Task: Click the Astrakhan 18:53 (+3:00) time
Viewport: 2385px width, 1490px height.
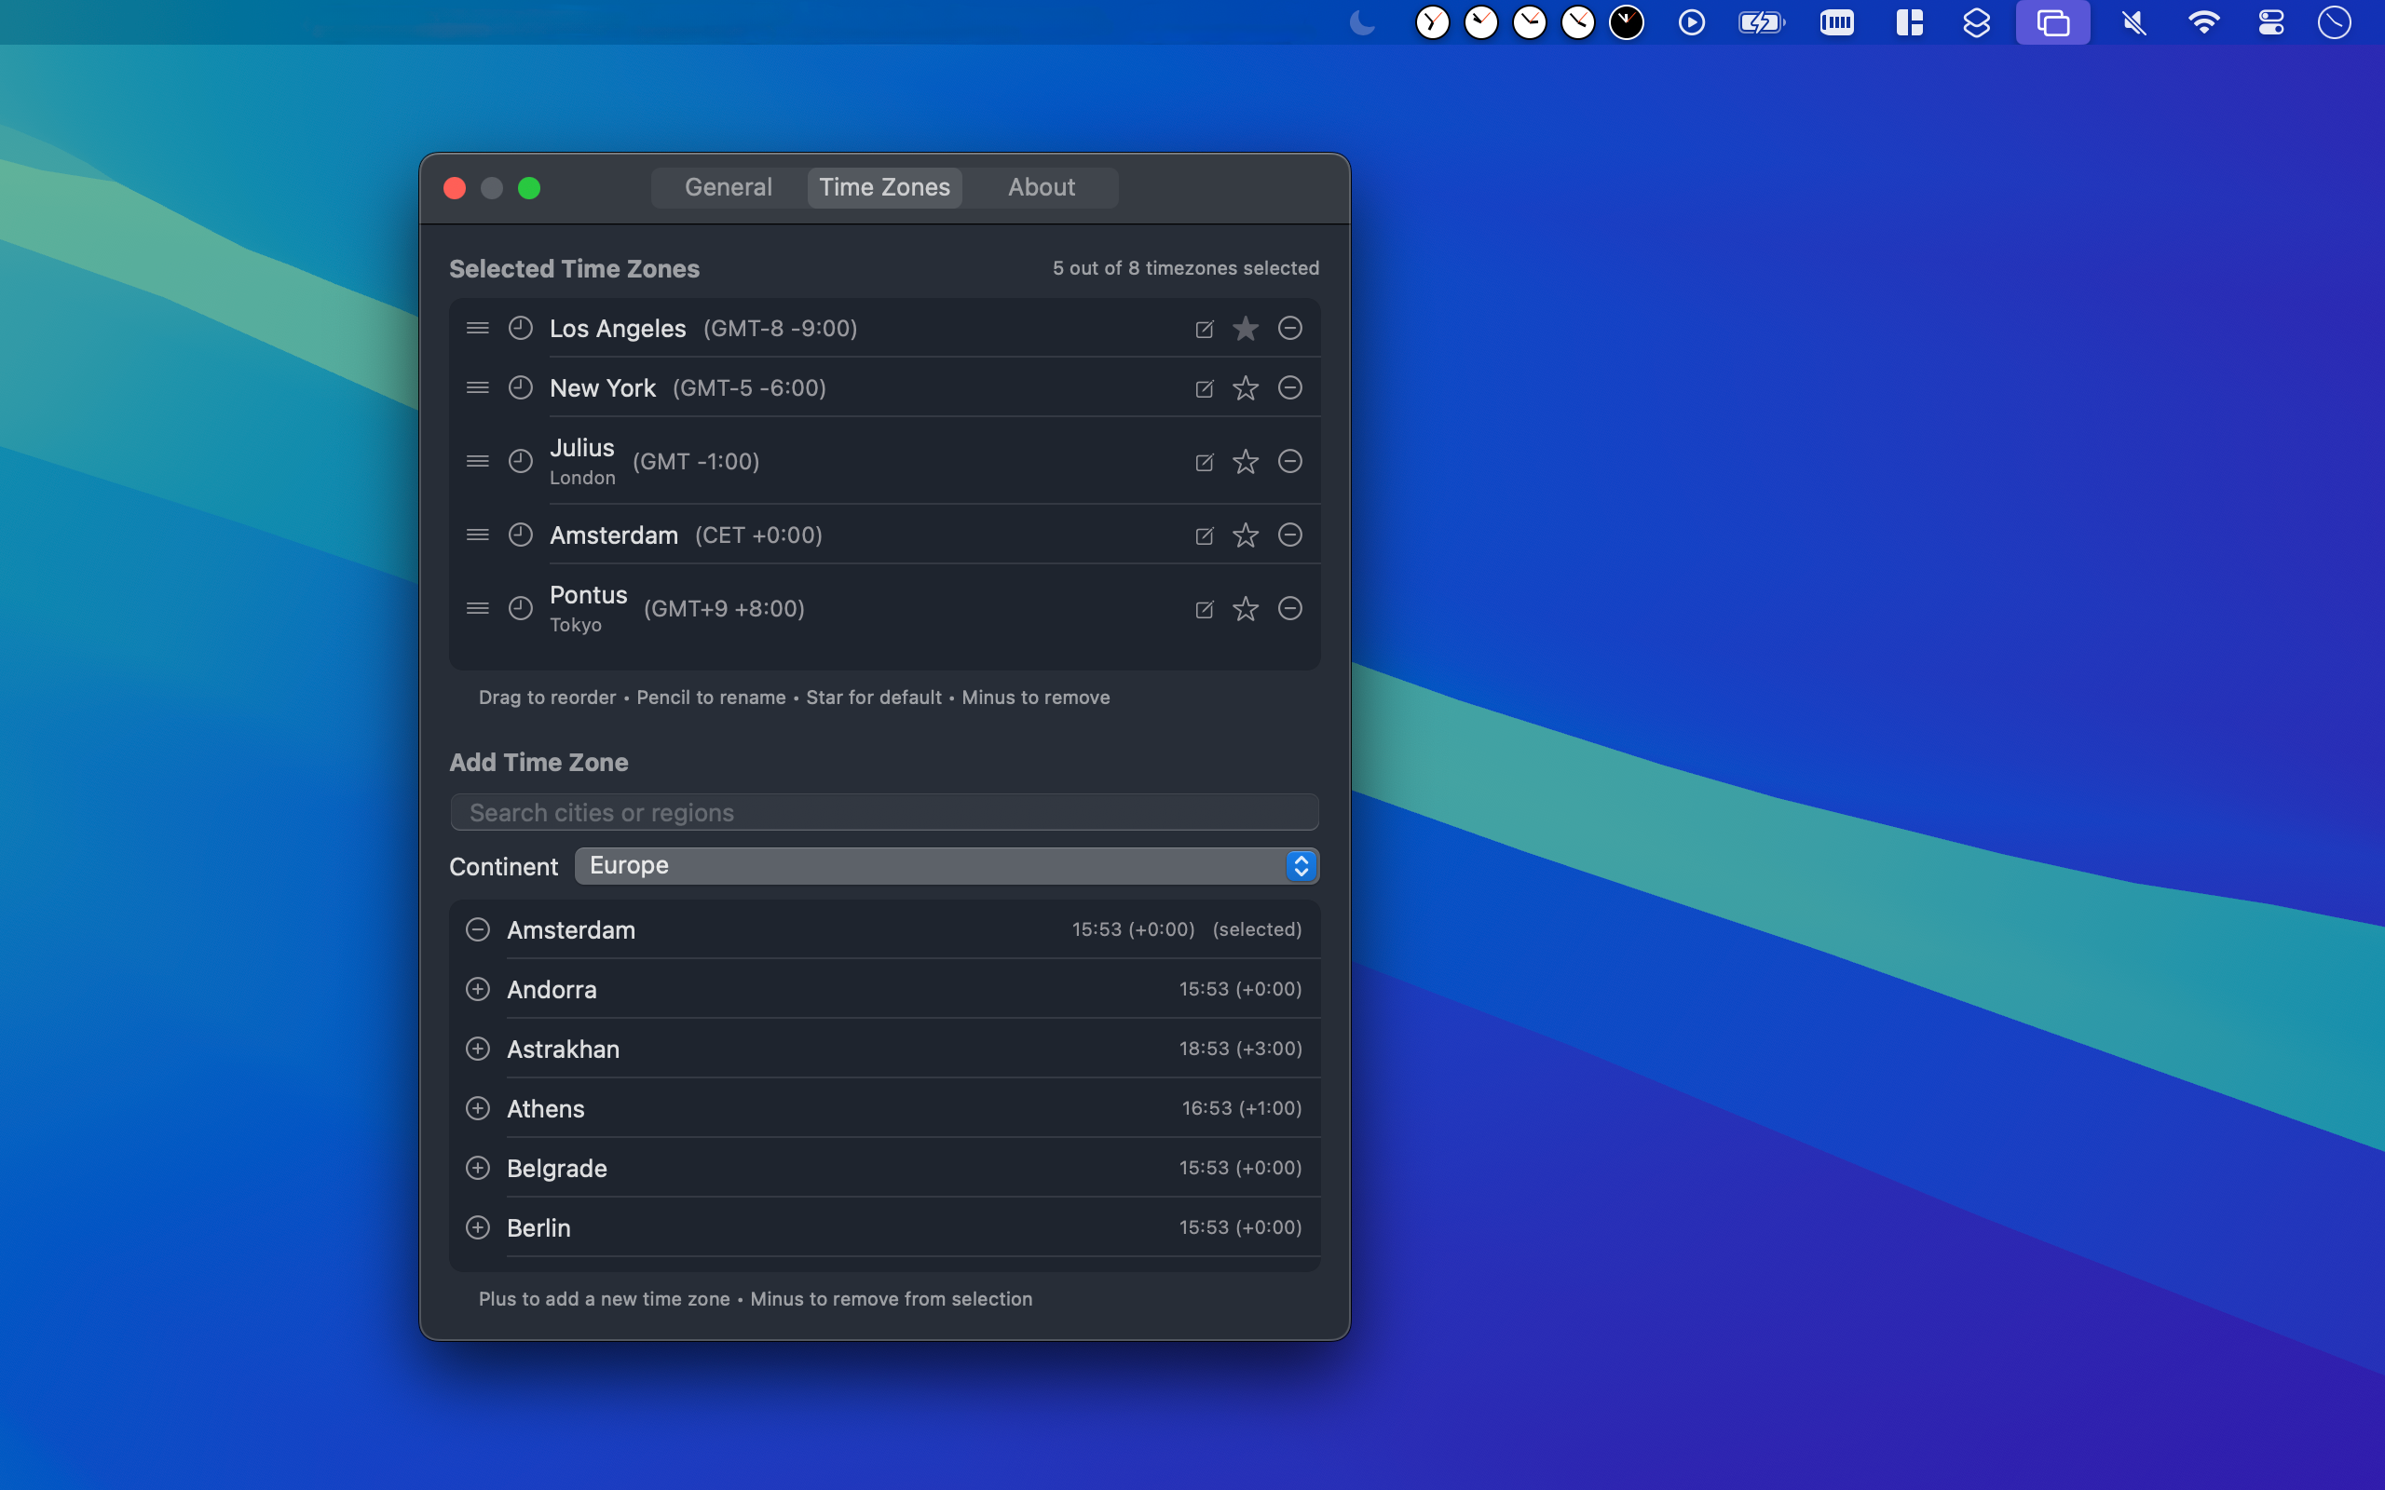Action: pyautogui.click(x=1241, y=1049)
